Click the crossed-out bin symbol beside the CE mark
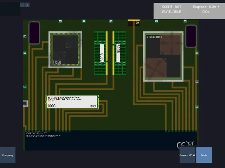This screenshot has height=168, width=225. [x=190, y=144]
